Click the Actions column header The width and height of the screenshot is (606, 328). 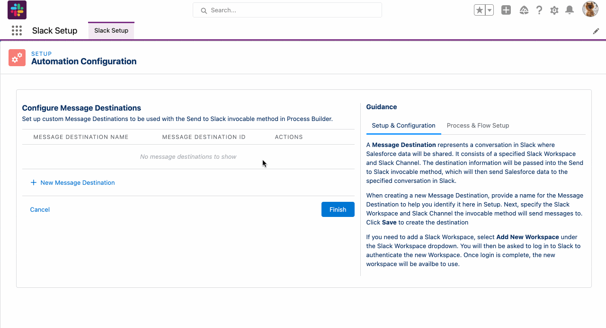pyautogui.click(x=289, y=137)
